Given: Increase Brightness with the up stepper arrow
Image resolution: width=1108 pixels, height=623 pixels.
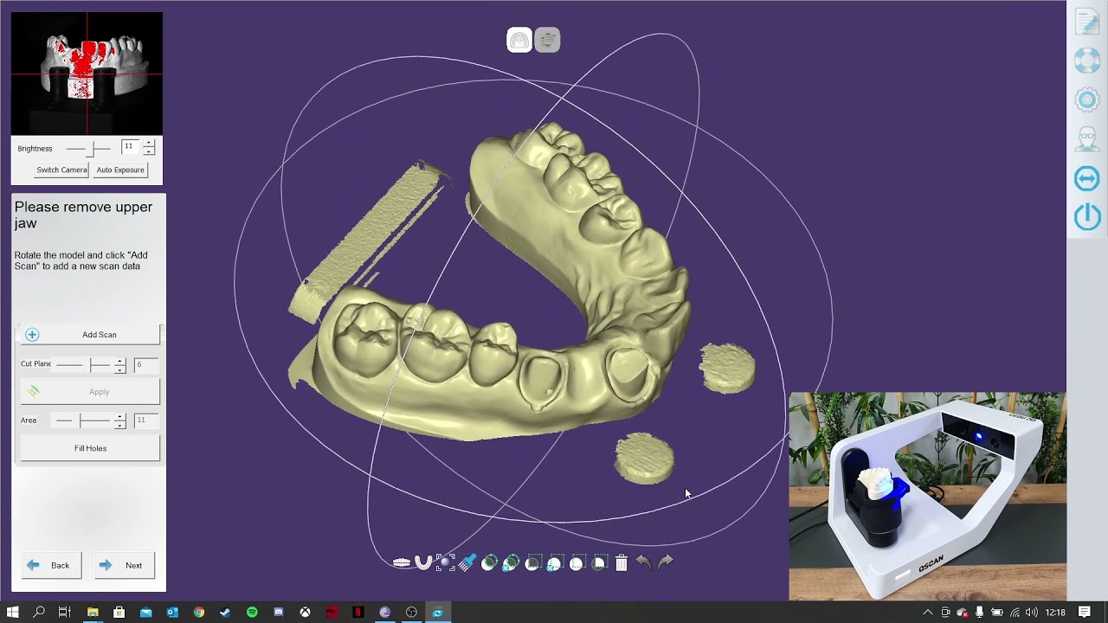Looking at the screenshot, I should tap(149, 143).
